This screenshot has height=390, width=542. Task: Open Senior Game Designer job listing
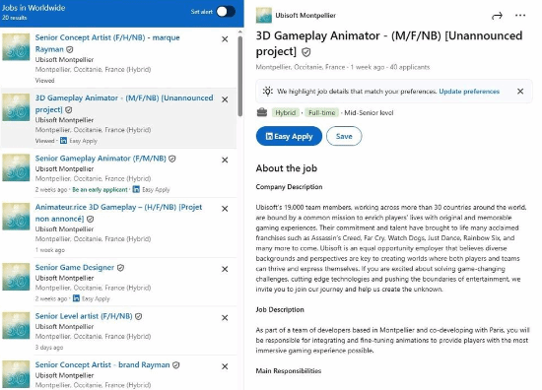75,267
